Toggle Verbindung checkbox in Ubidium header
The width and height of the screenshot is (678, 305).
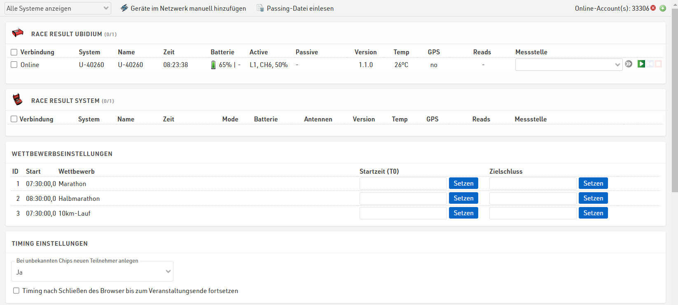point(14,52)
